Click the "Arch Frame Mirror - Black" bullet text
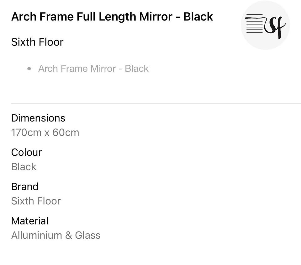 pos(93,68)
